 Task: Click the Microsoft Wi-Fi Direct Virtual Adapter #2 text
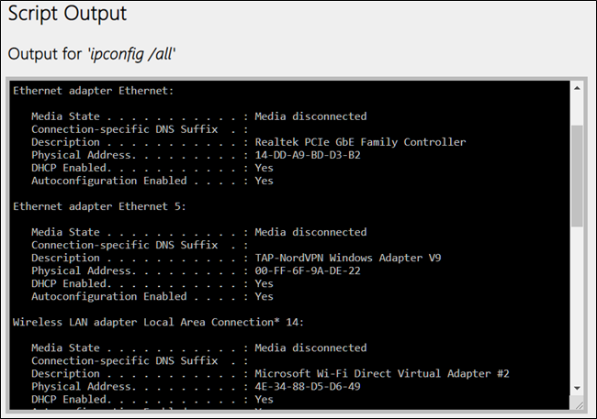point(381,373)
